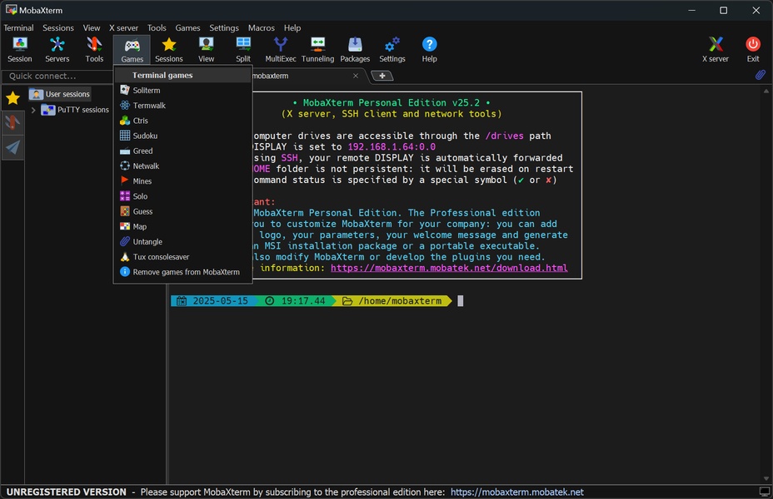Open the star Sessions sidebar tab
The height and width of the screenshot is (499, 773).
coord(12,98)
